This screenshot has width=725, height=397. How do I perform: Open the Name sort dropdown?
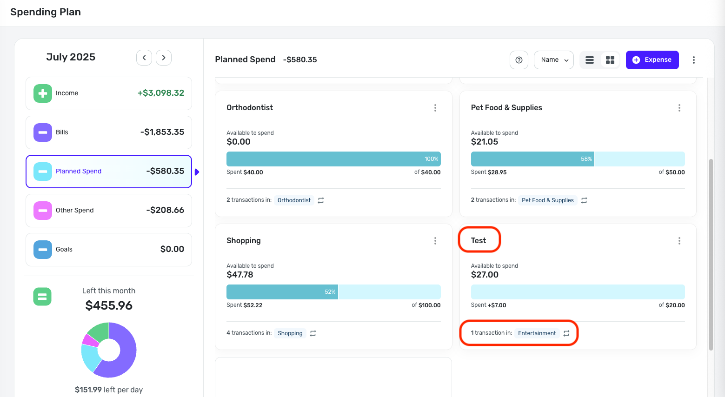click(x=554, y=60)
